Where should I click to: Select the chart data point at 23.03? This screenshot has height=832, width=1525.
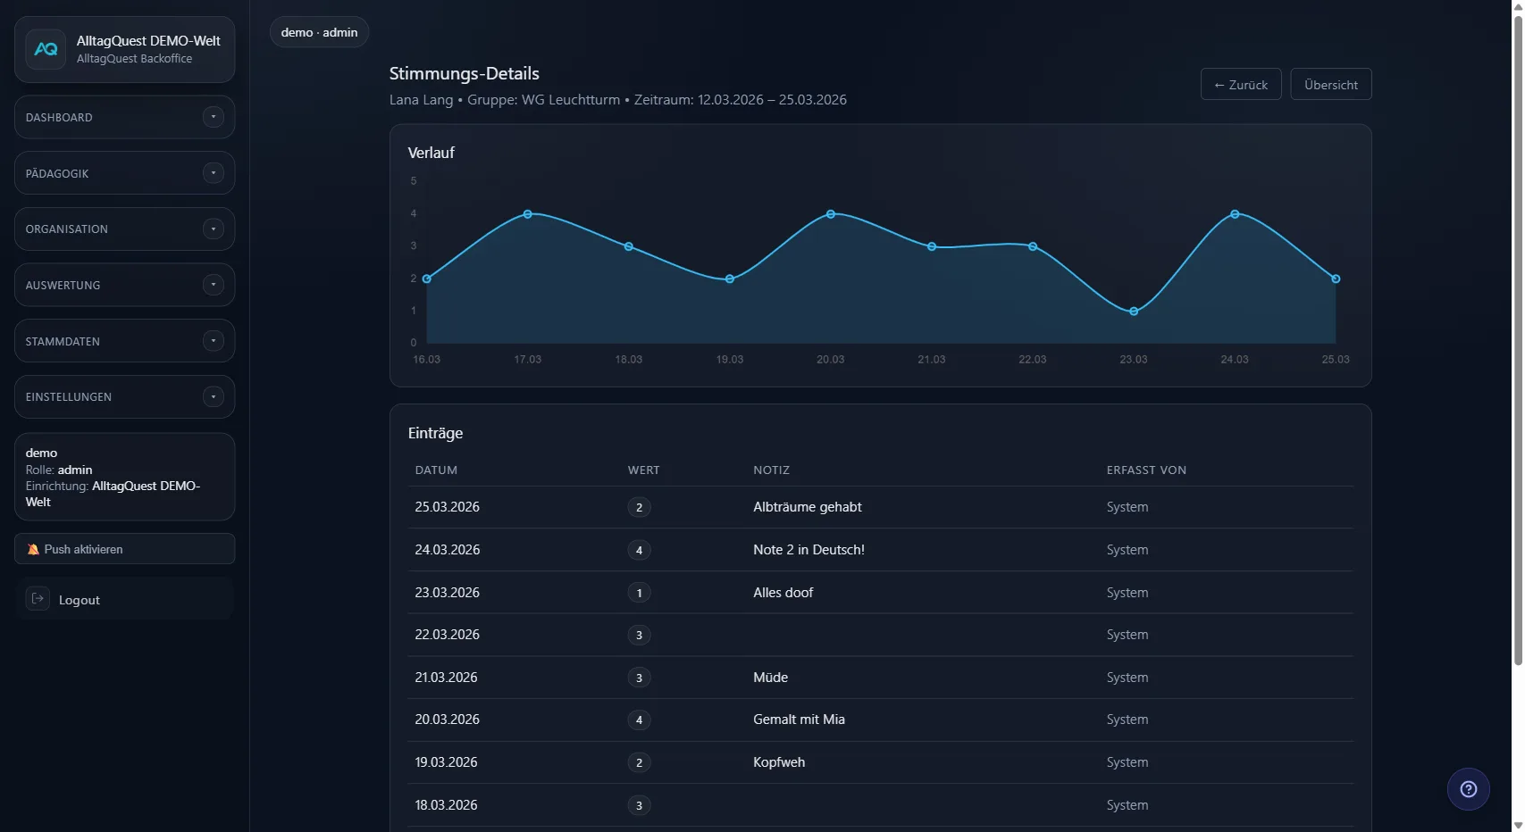pos(1134,312)
